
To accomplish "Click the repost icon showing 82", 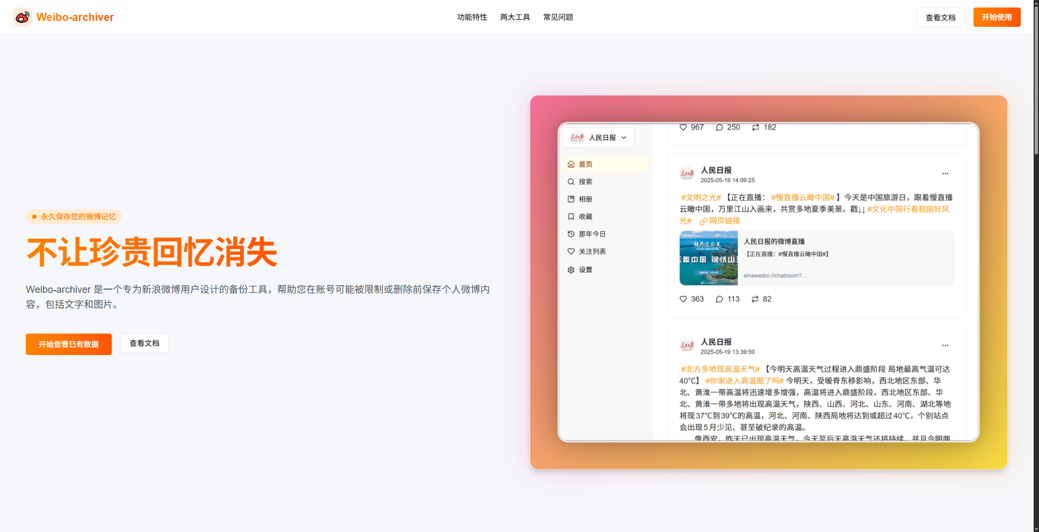I will click(x=756, y=299).
